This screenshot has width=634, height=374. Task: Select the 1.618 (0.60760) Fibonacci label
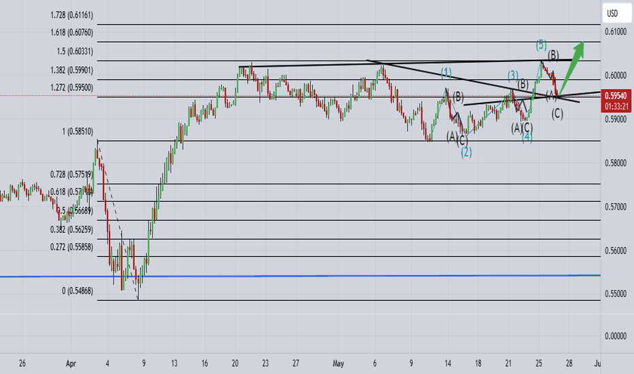(71, 32)
